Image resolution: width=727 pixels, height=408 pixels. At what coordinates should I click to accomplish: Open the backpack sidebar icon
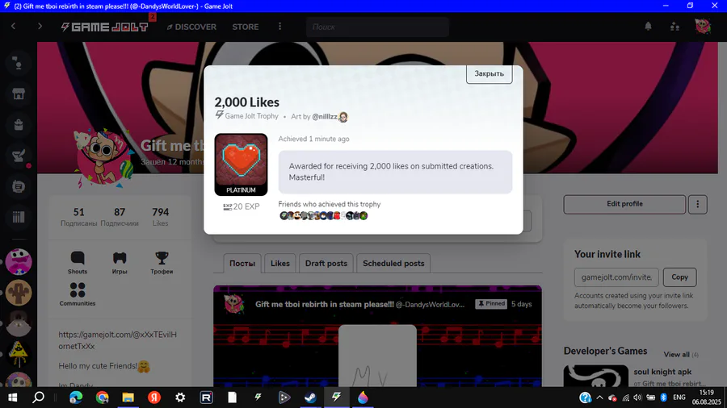point(19,125)
